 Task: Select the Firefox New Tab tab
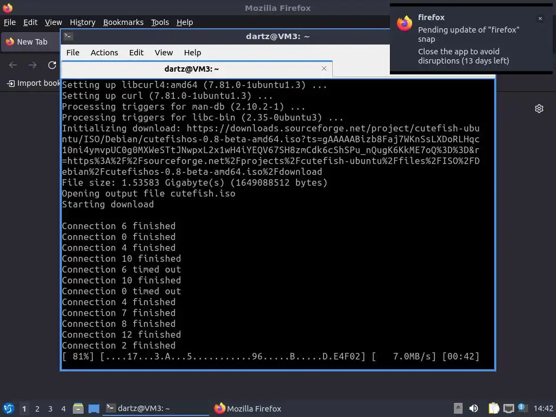click(x=31, y=42)
